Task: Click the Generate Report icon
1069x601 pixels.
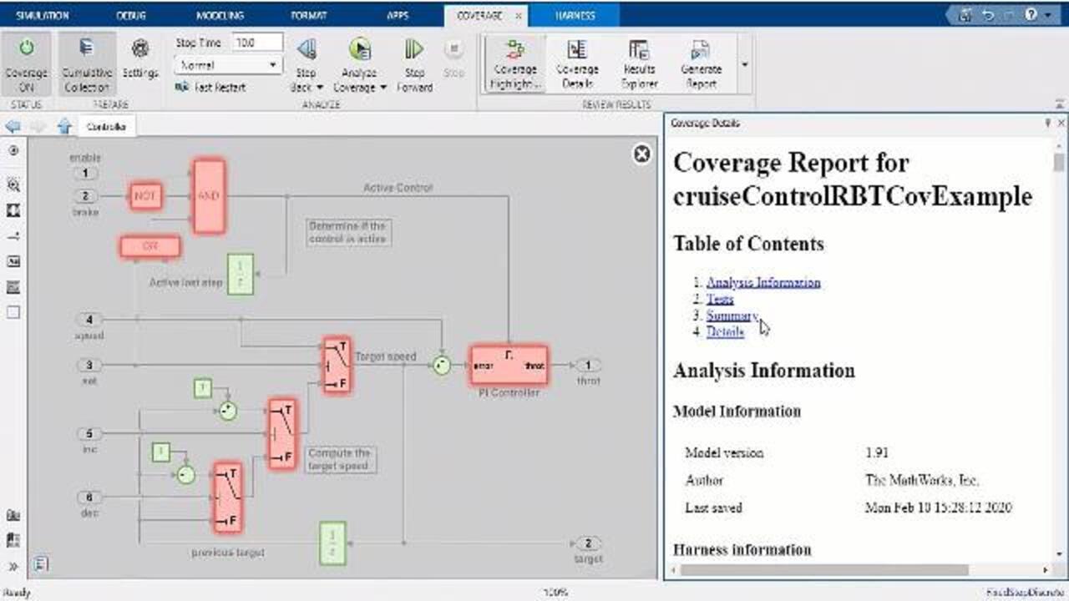Action: 701,52
